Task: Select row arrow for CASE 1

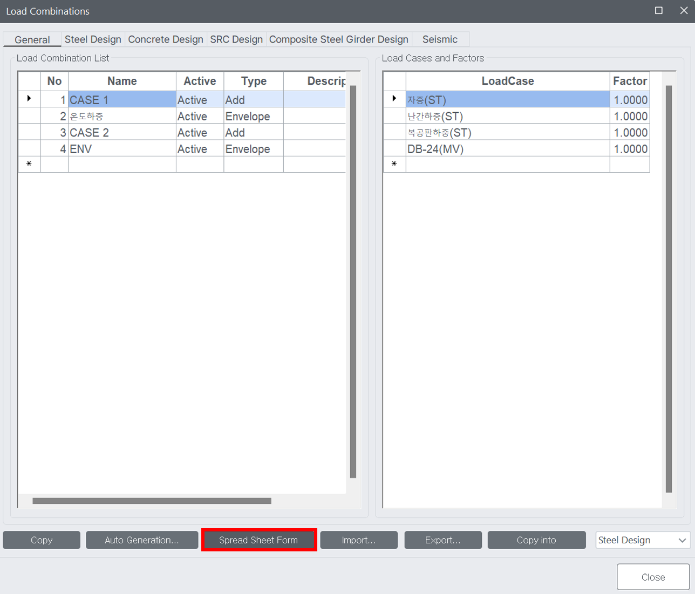Action: [29, 99]
